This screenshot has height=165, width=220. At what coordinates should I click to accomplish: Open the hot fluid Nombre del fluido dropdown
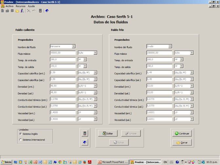point(74,46)
